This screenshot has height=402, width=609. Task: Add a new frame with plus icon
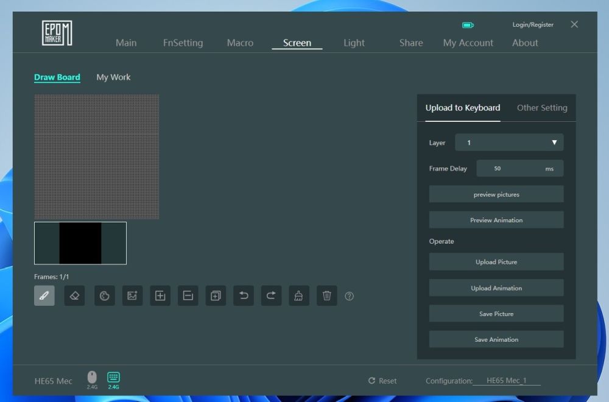[160, 295]
